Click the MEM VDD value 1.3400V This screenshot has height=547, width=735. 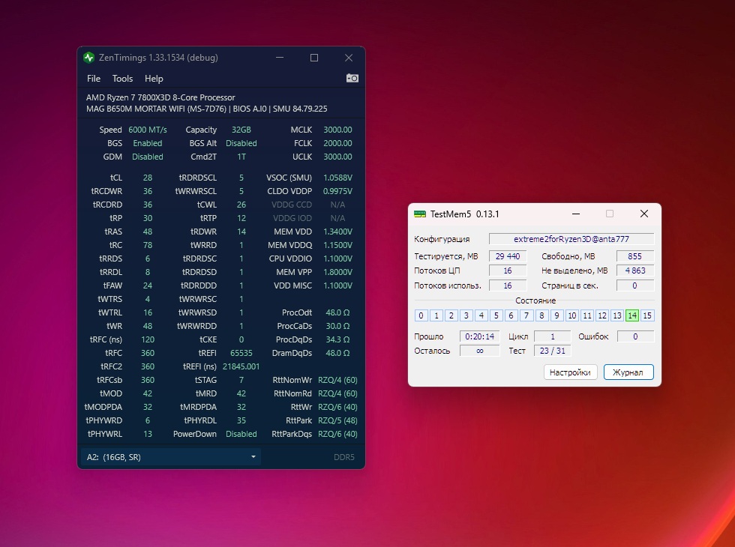337,232
